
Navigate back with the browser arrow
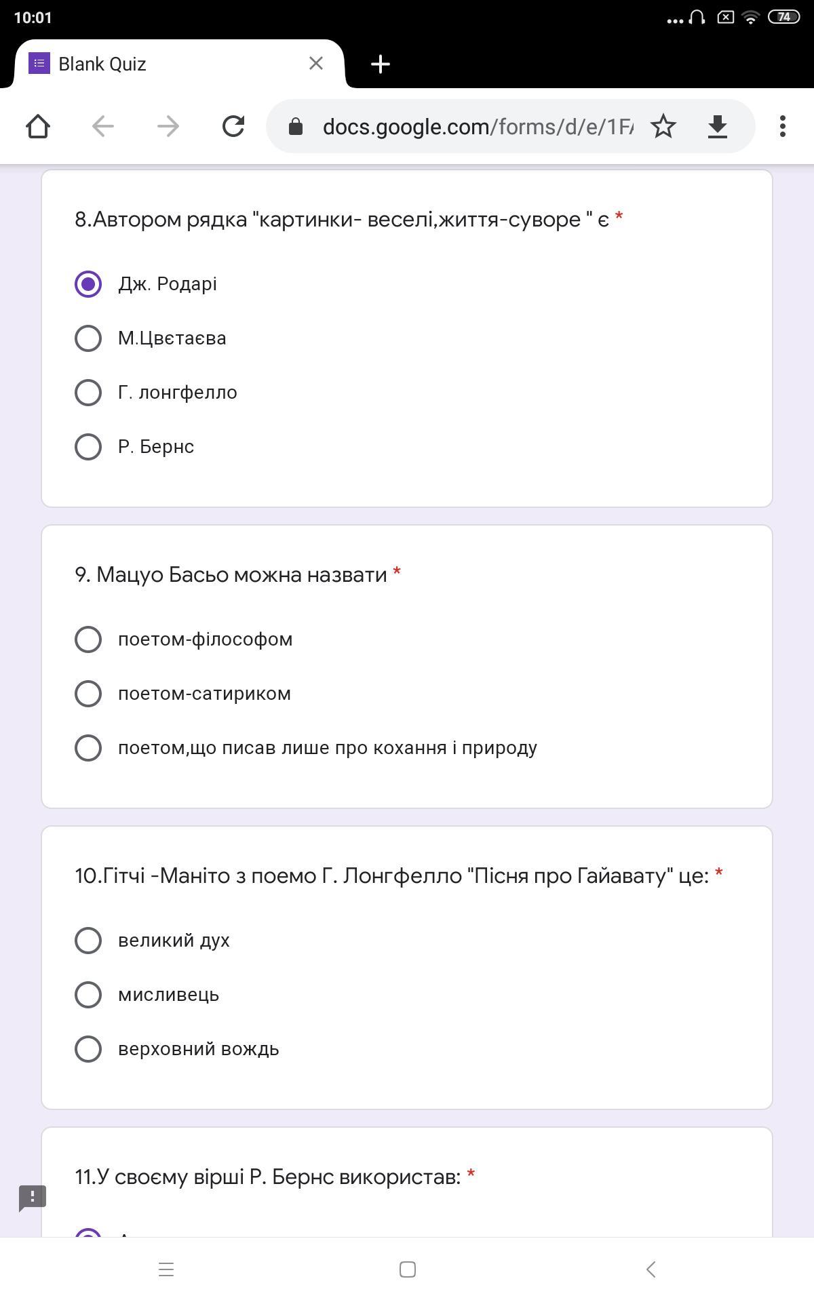103,126
